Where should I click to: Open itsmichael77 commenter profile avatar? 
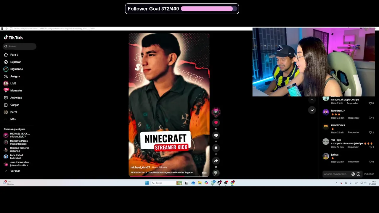click(326, 112)
